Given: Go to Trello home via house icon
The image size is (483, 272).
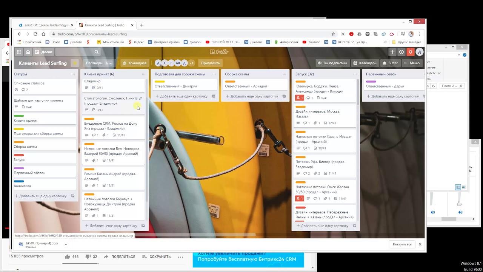Looking at the screenshot, I should coord(28,52).
